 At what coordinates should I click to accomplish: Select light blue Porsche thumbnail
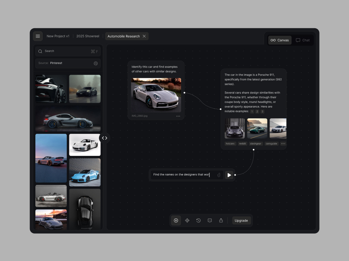(85, 172)
